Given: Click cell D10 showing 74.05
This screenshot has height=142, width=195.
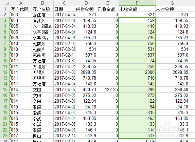Looking at the screenshot, I should point(86,61).
